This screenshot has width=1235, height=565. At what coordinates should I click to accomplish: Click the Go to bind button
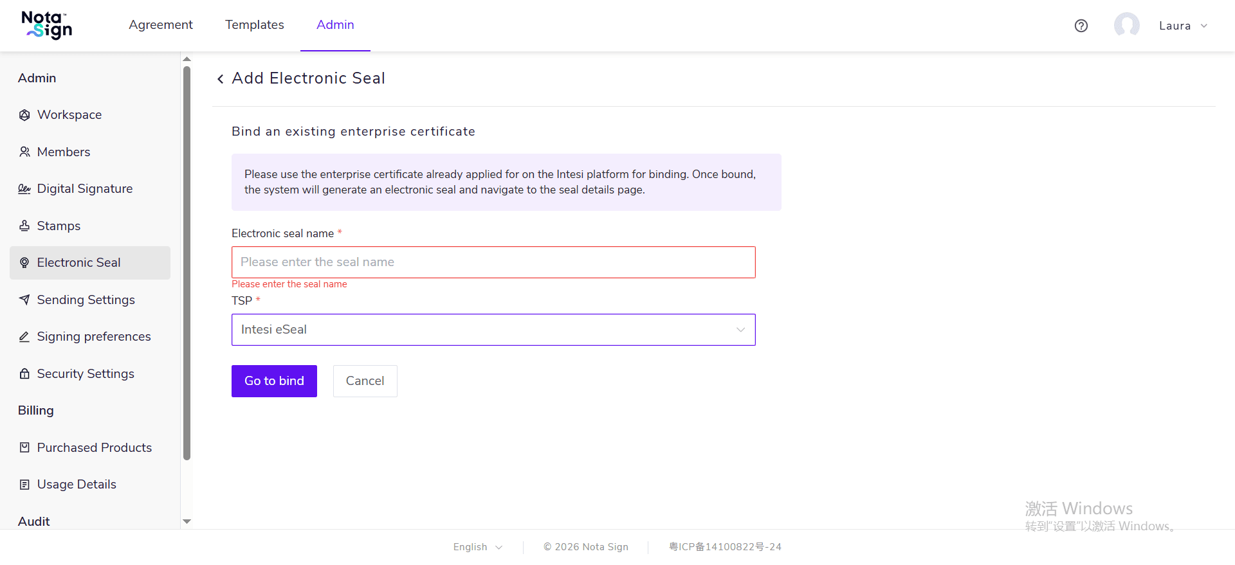click(274, 381)
